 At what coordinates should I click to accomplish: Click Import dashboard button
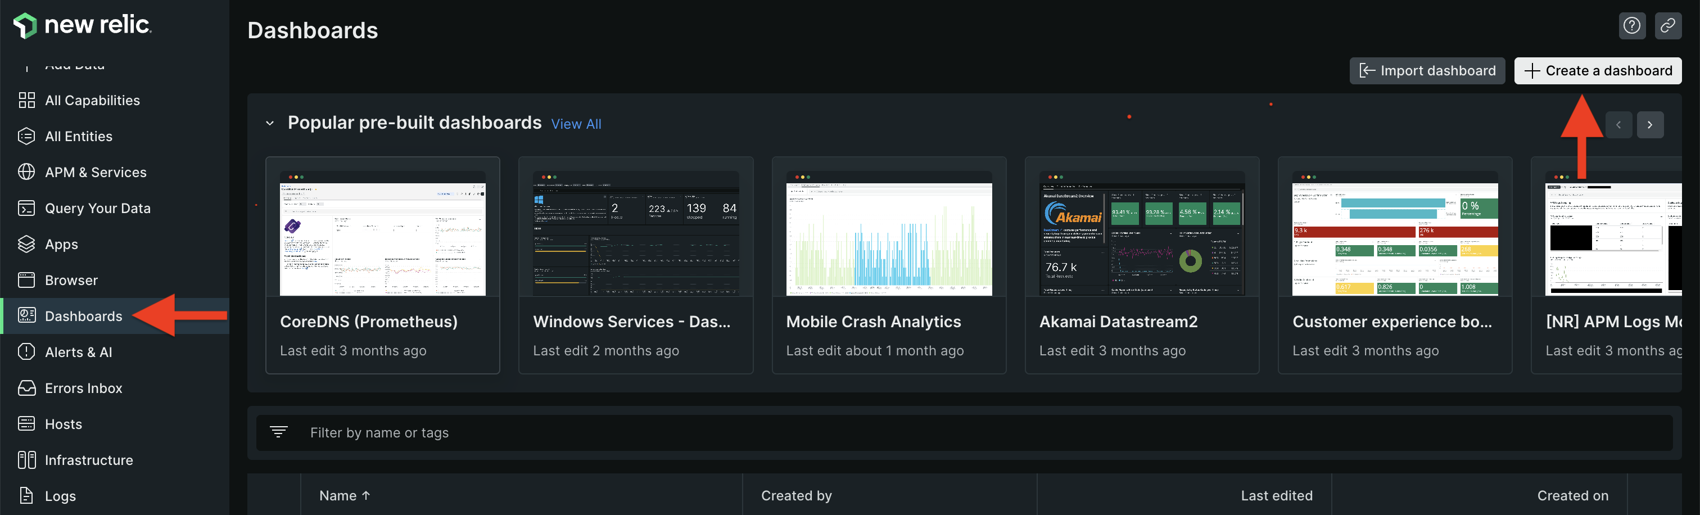click(x=1427, y=71)
